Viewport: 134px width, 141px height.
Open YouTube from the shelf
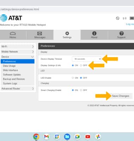pyautogui.click(x=88, y=137)
